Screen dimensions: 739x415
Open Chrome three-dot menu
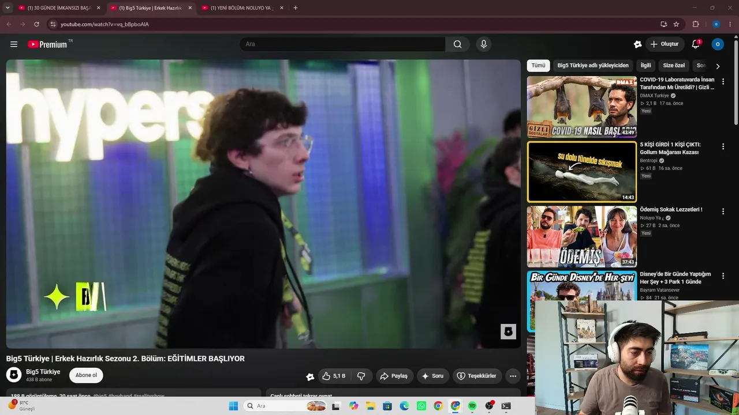730,24
